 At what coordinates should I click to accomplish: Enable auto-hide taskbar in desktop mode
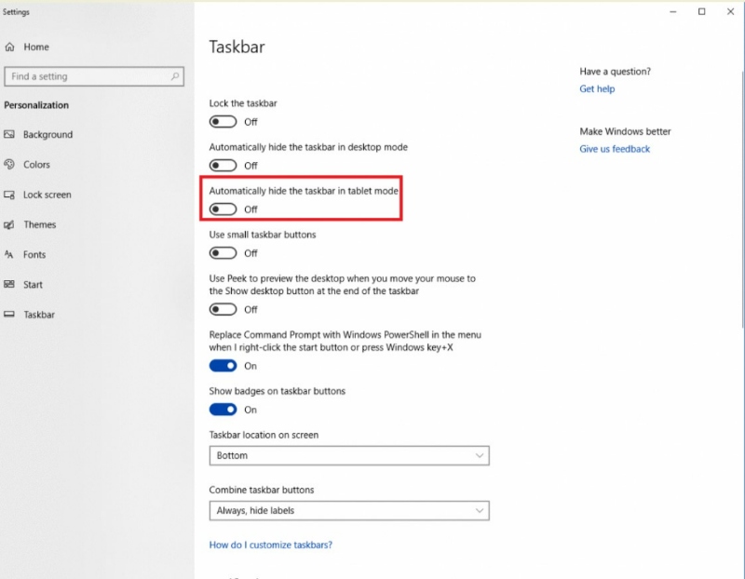[223, 166]
